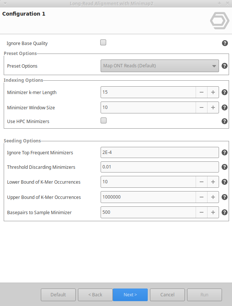This screenshot has width=232, height=306.
Task: Decrease Minimizer Window Size with minus
Action: click(202, 107)
